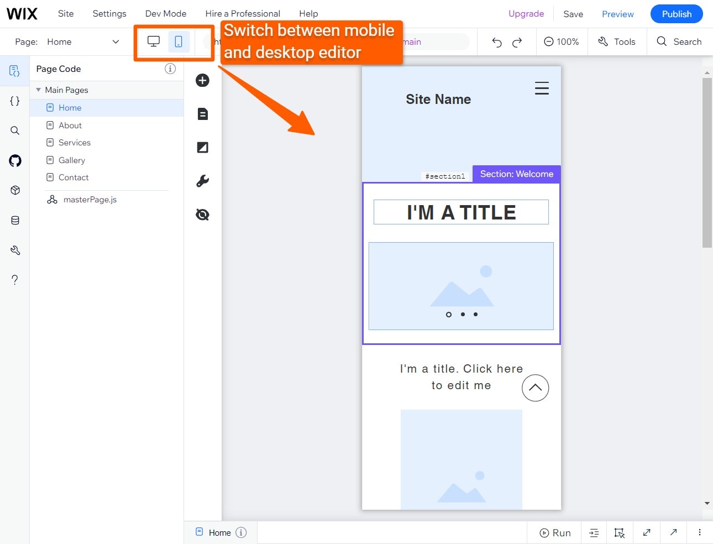This screenshot has width=713, height=544.
Task: Select the Help question mark icon
Action: [15, 279]
